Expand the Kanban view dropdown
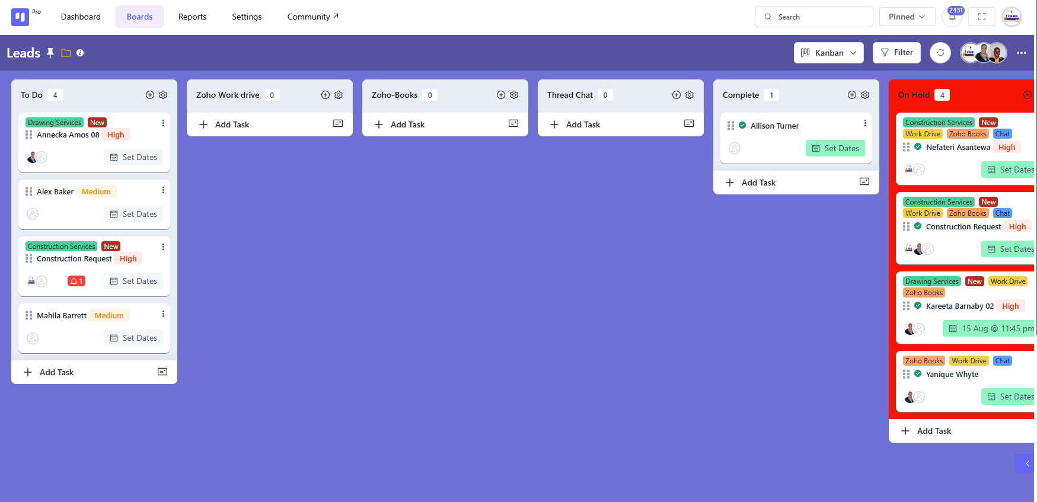This screenshot has height=502, width=1037. click(x=828, y=53)
